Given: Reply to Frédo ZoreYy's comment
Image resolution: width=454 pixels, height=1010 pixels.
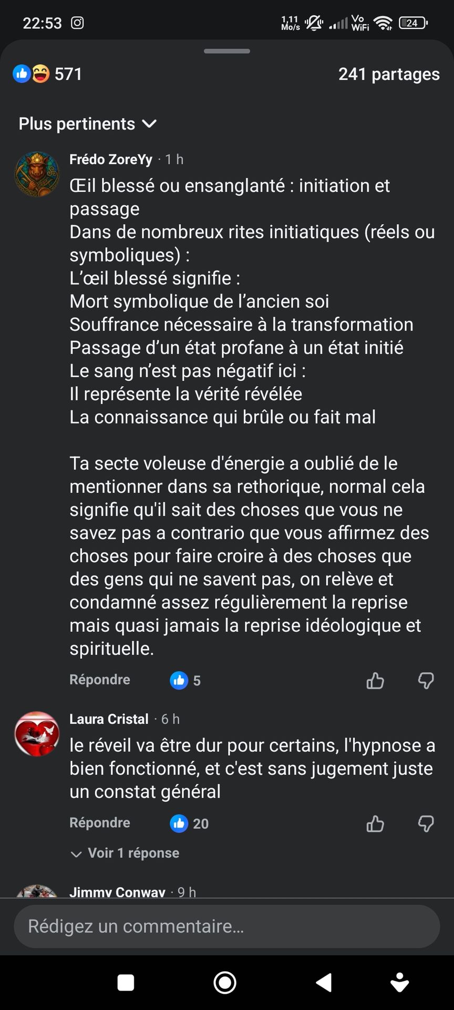Looking at the screenshot, I should click(x=100, y=680).
